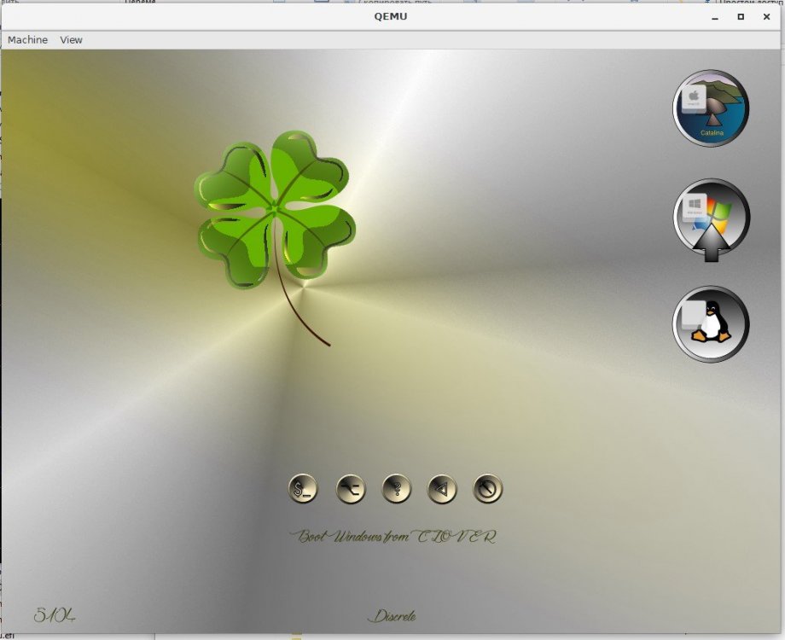Open the Machine menu in QEMU

(x=27, y=40)
